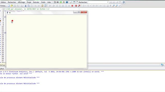
Task: Maximize the tk window
Action: 79,12
